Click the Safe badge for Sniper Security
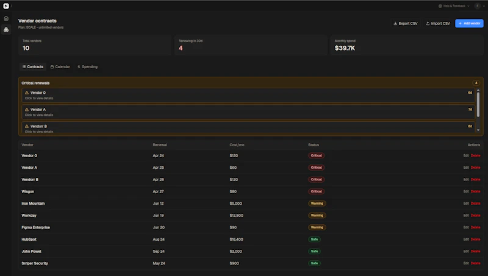 (314, 263)
